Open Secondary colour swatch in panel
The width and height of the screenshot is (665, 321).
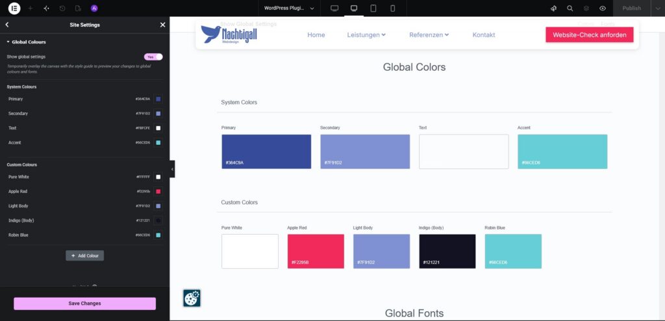158,113
